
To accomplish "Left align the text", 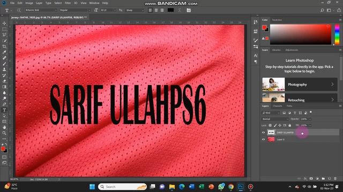I will 150,10.
